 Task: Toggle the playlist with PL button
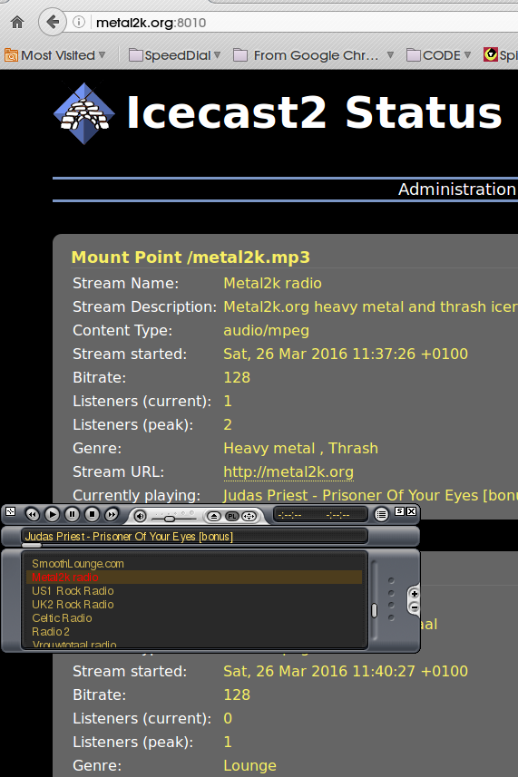(231, 517)
